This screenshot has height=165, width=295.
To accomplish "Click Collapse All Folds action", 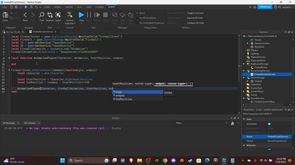I will (195, 23).
